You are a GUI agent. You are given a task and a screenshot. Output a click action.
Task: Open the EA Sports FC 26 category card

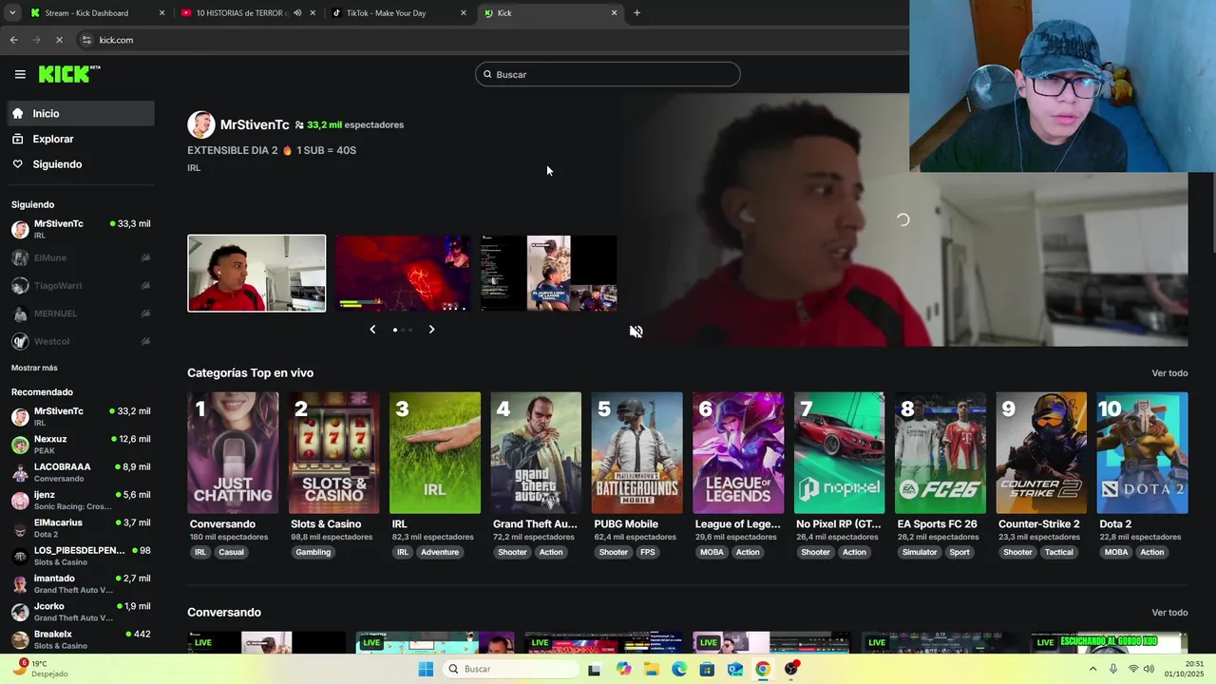(x=940, y=453)
